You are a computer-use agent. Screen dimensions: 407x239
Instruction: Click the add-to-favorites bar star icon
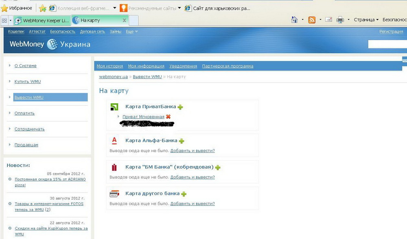pos(42,8)
